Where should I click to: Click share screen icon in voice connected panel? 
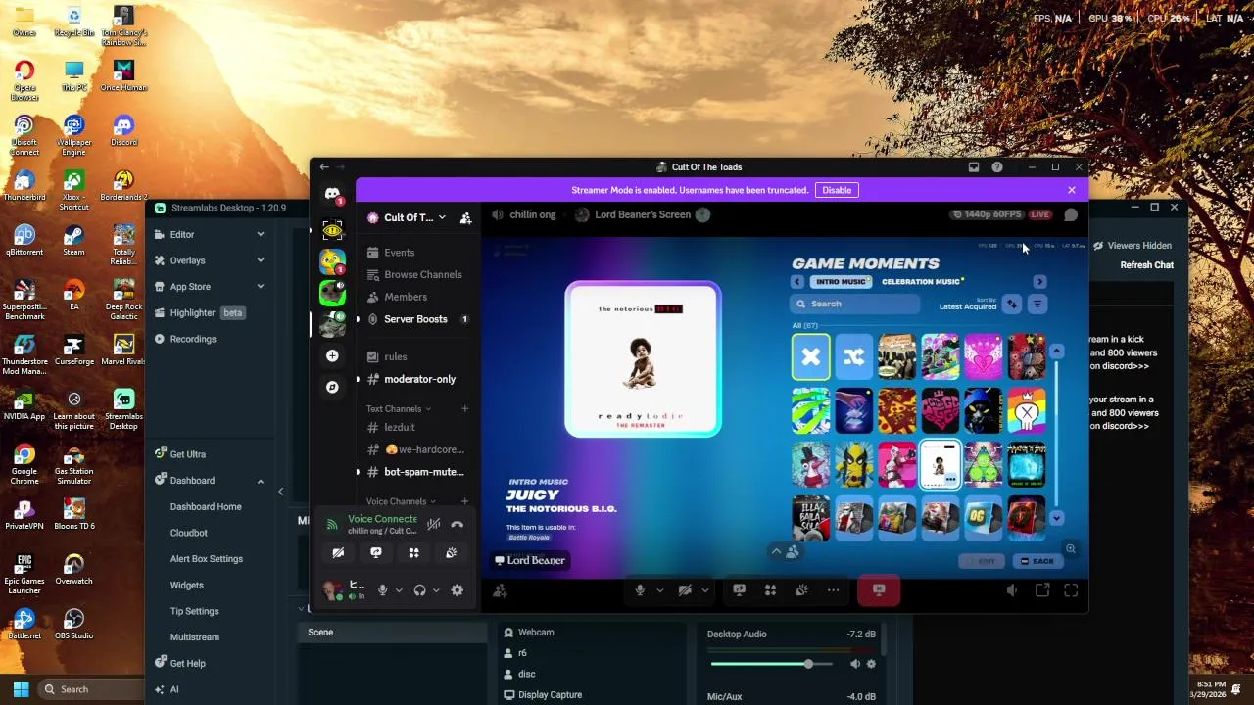[x=376, y=553]
